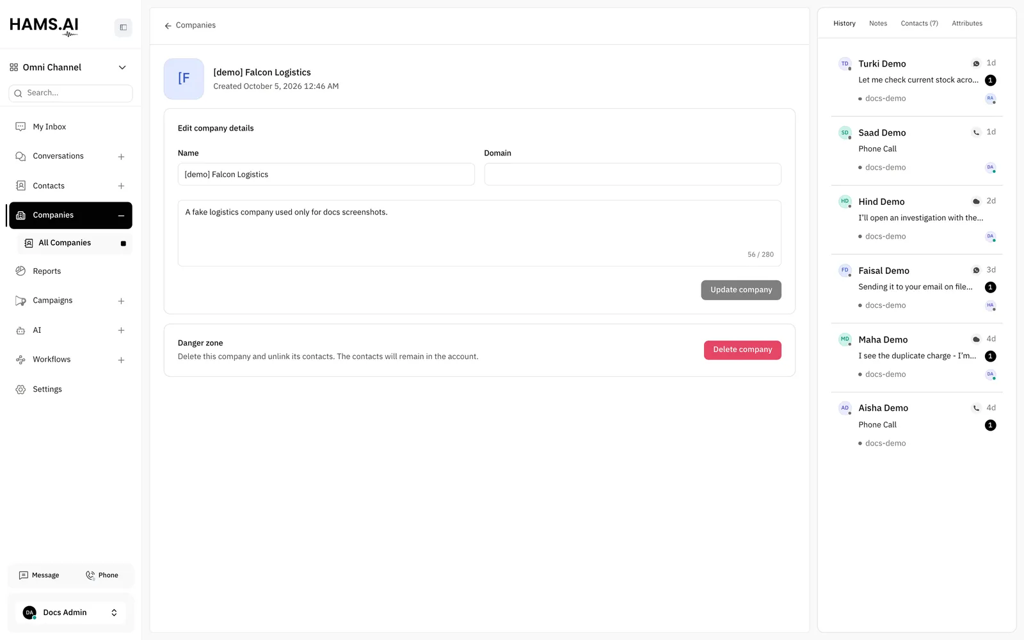Click the Falcon Logistics company avatar
The width and height of the screenshot is (1024, 640).
click(x=184, y=79)
